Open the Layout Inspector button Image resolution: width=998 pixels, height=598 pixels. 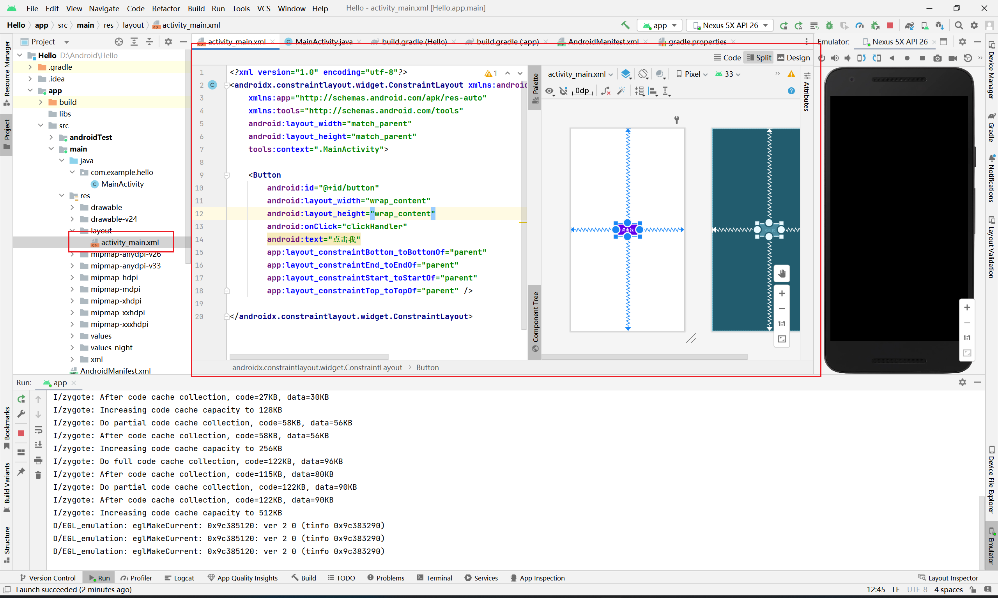(x=948, y=578)
